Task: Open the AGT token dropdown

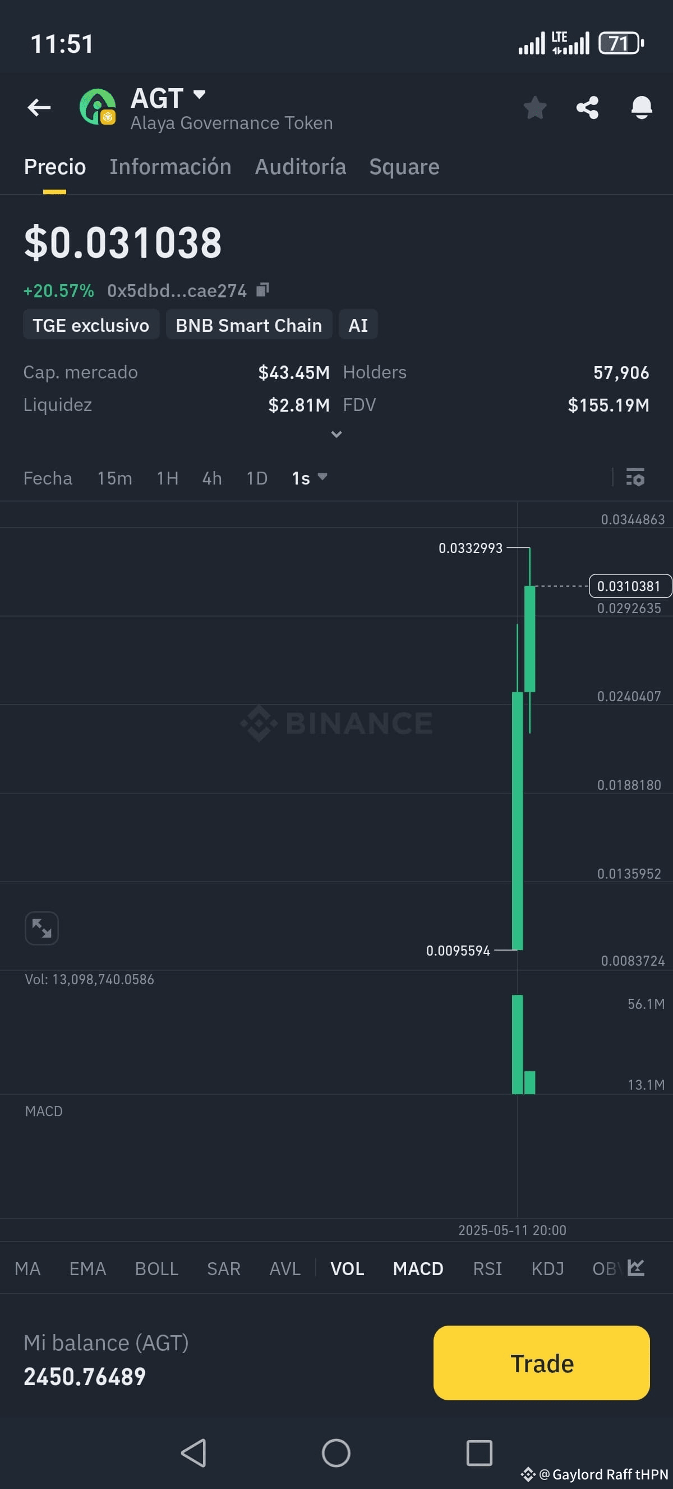Action: 199,94
